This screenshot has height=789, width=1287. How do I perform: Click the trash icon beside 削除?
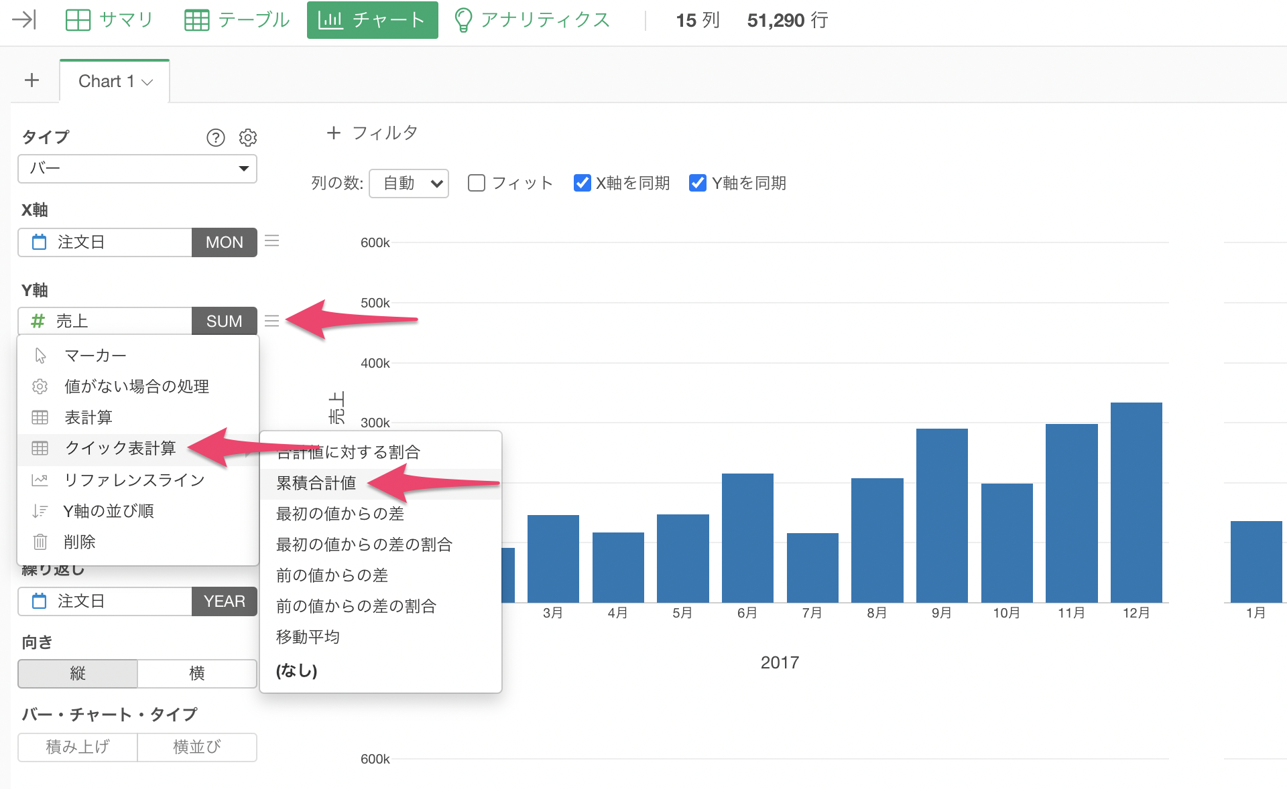point(40,542)
